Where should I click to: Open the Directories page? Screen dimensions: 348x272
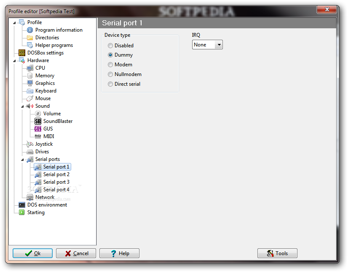[x=47, y=38]
